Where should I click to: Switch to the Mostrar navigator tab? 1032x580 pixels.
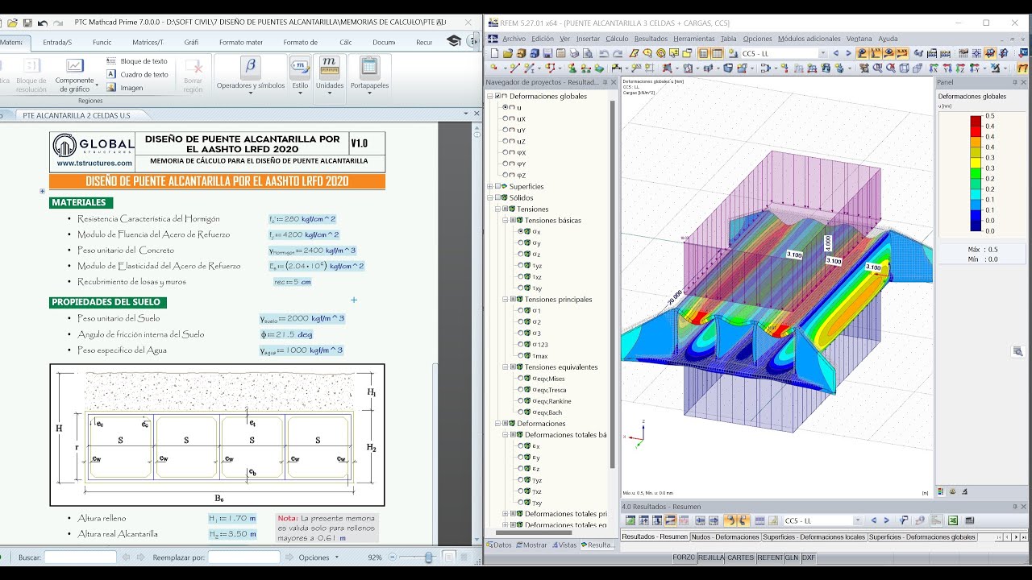(532, 545)
